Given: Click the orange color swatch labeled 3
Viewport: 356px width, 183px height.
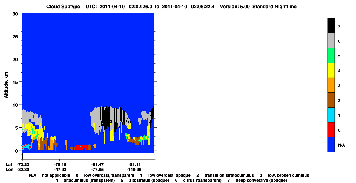Looking at the screenshot, I should pos(331,85).
